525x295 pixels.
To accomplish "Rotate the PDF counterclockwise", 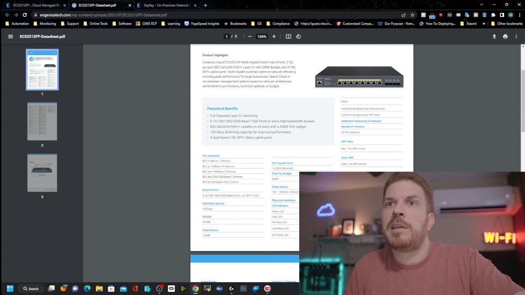I will [298, 36].
